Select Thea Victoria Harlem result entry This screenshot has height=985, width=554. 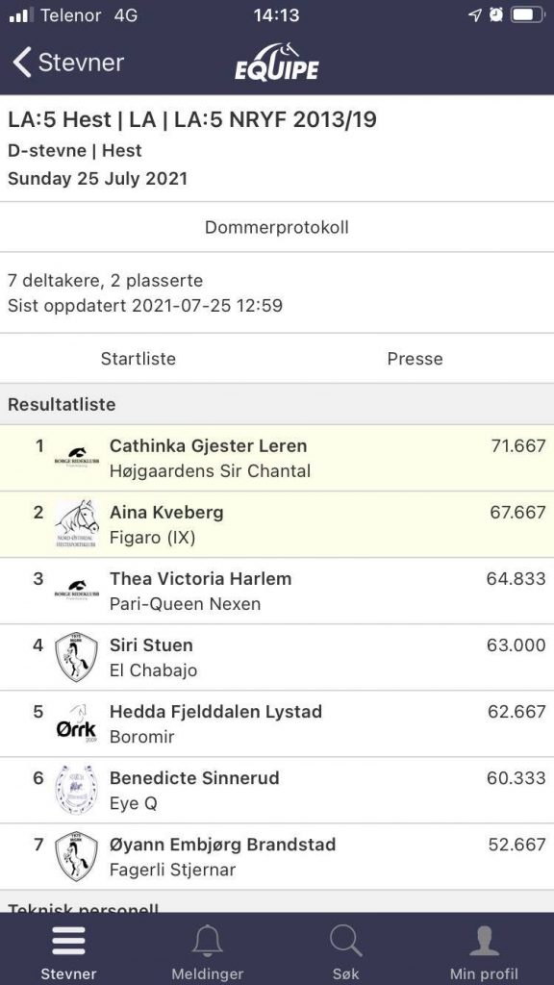277,591
